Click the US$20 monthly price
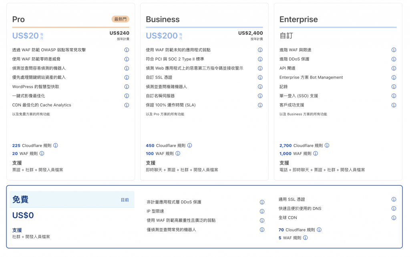Screen dimensions: 410x257 [x=25, y=36]
